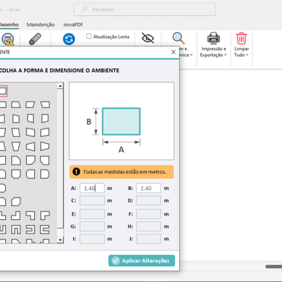The image size is (282, 282).
Task: Click the Pesquisar search box
Action: (144, 10)
